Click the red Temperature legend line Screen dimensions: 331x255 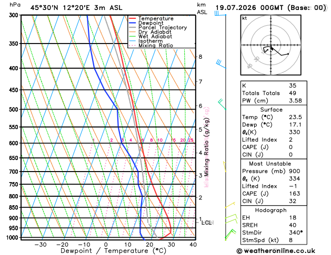132,18
